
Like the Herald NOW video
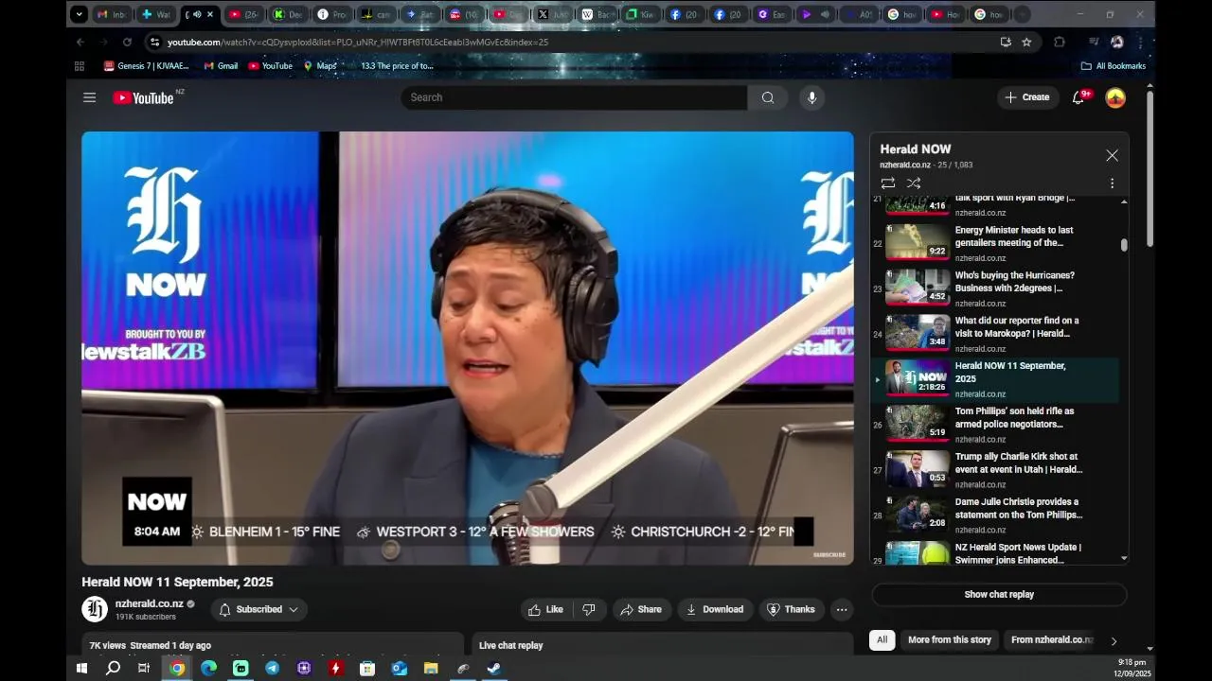[546, 609]
